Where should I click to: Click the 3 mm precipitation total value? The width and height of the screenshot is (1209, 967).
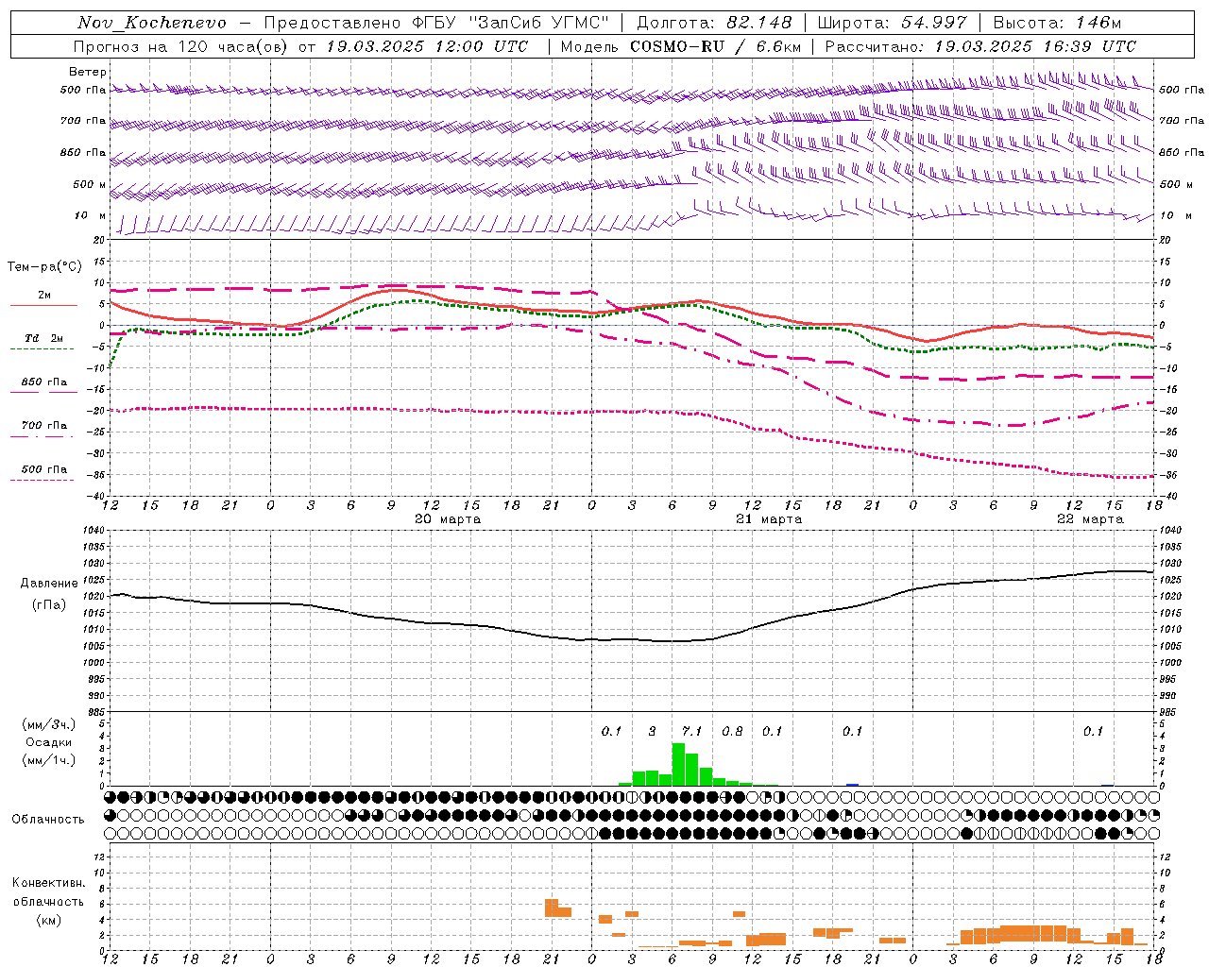(x=652, y=731)
